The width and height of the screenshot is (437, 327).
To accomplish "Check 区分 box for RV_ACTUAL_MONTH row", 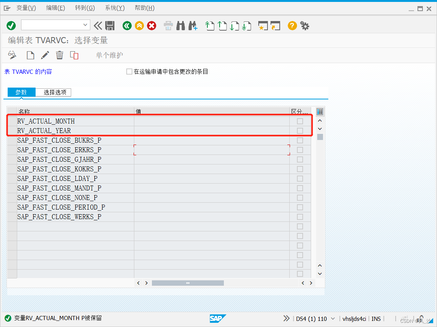I will point(300,121).
